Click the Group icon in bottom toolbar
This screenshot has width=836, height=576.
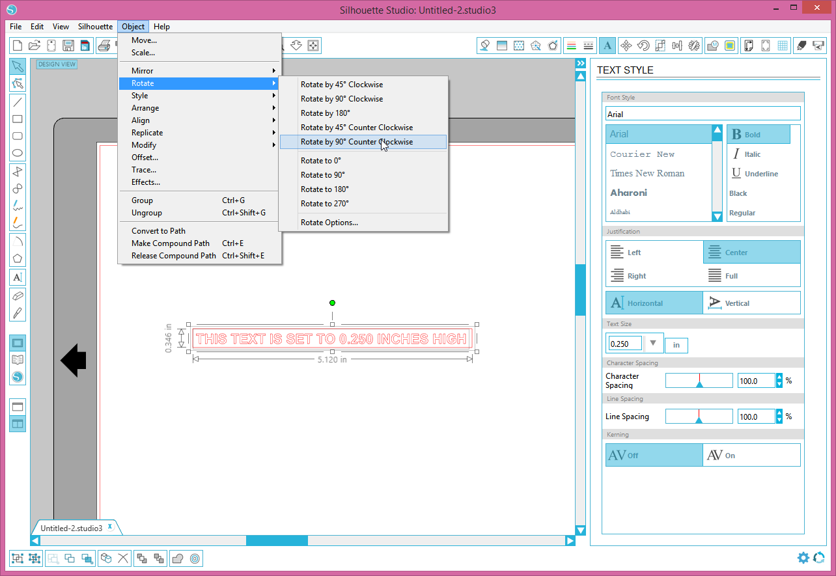click(x=18, y=558)
